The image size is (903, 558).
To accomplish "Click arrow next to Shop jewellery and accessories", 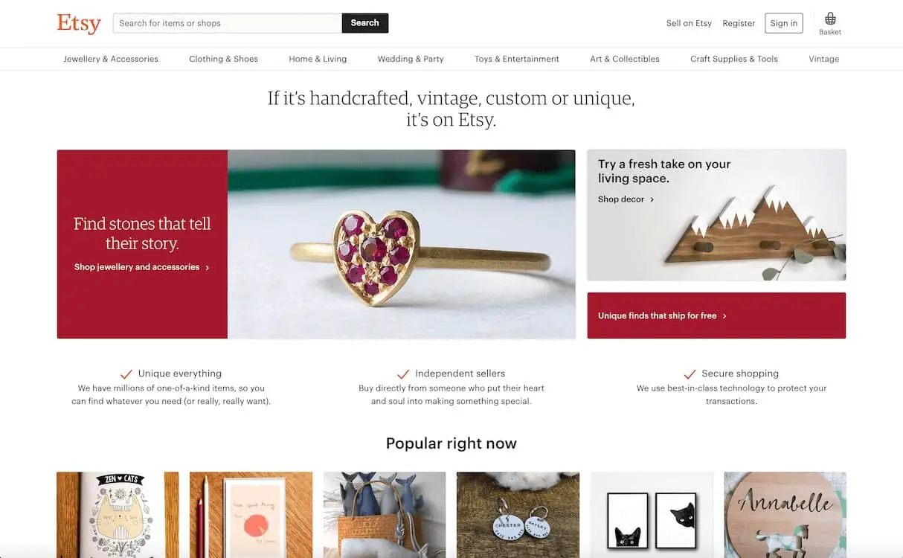I will (208, 267).
